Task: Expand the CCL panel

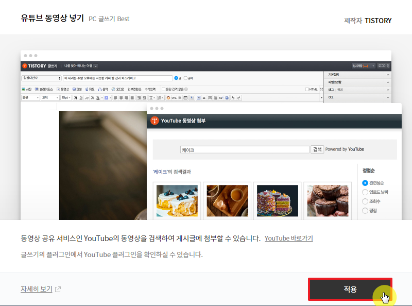Action: coord(357,97)
